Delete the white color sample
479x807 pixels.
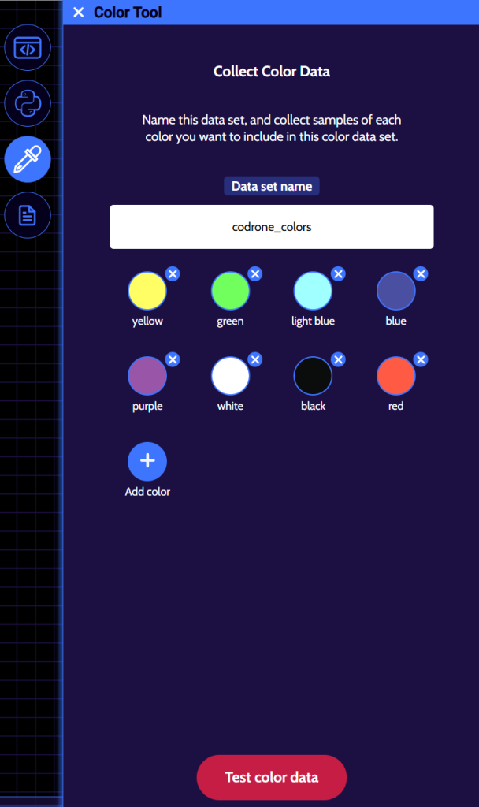255,359
